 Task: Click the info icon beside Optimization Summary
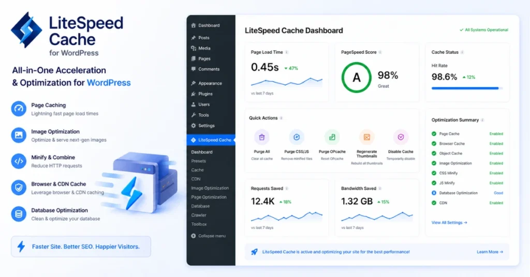482,120
